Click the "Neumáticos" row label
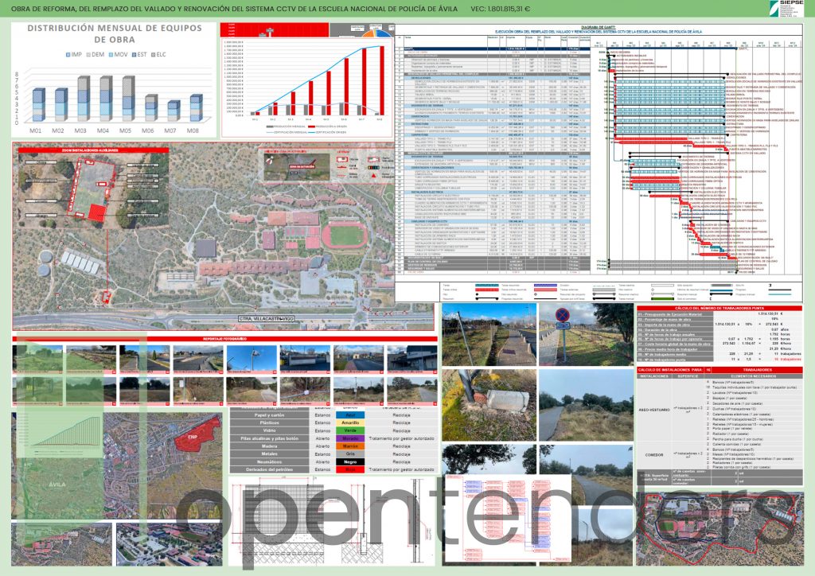The image size is (815, 576). (269, 461)
